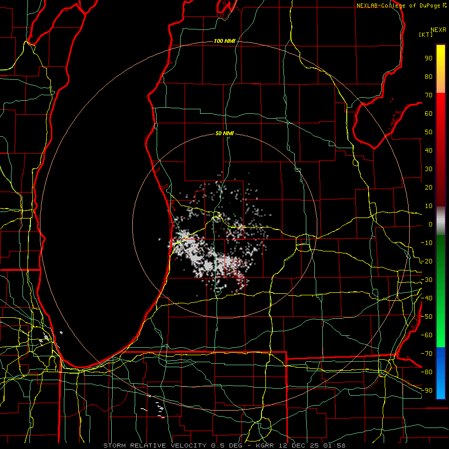Click the 100 NMI range ring label
Image resolution: width=449 pixels, height=449 pixels.
point(224,41)
